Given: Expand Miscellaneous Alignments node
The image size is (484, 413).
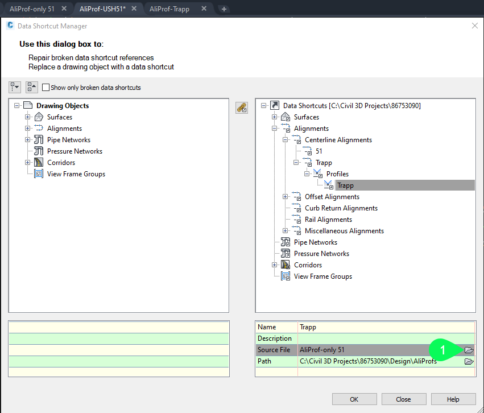Looking at the screenshot, I should click(286, 231).
